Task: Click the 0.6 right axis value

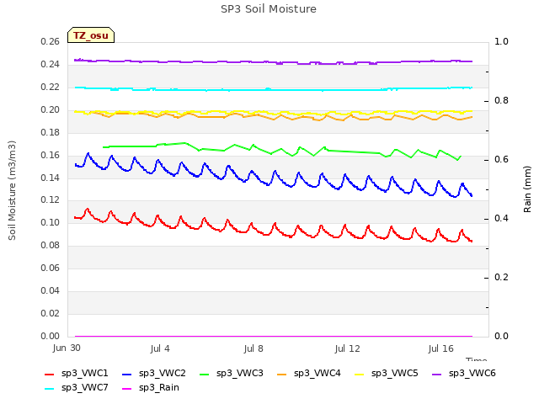Action: coord(501,159)
